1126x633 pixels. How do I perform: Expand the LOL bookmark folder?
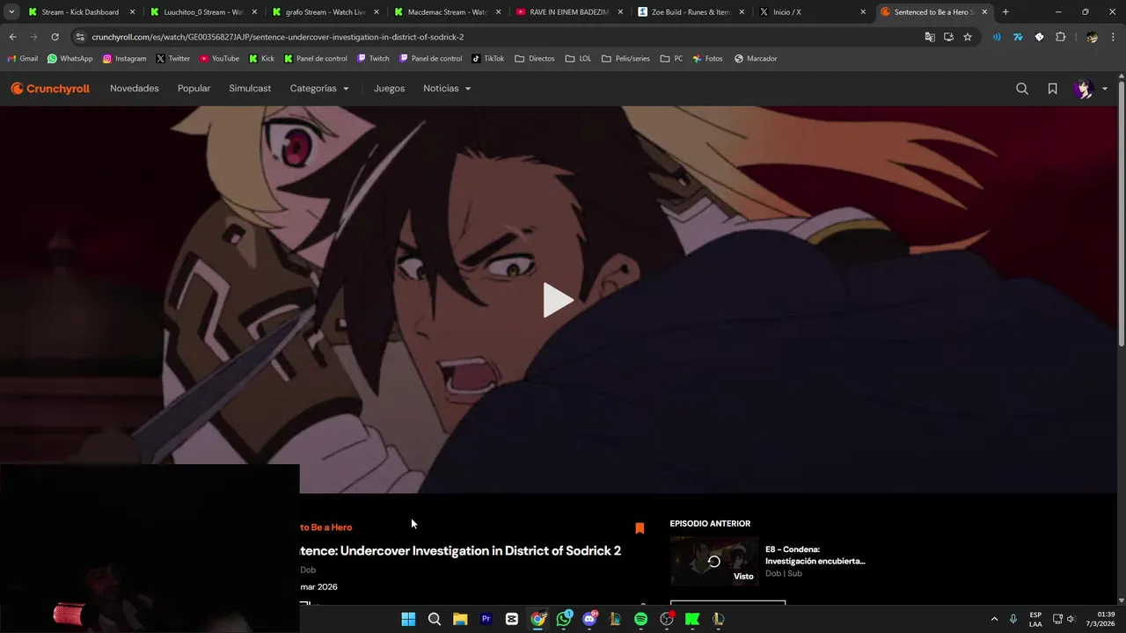coord(578,59)
